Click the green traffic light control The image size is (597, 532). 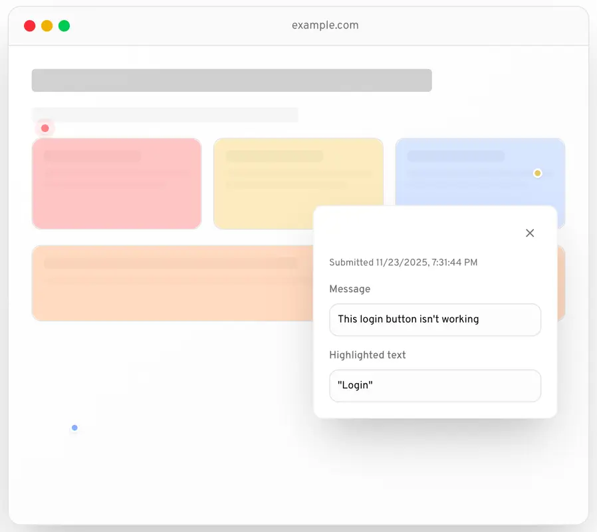[x=64, y=25]
